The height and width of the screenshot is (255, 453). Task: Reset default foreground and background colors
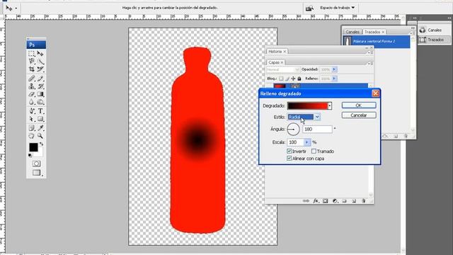(30, 156)
